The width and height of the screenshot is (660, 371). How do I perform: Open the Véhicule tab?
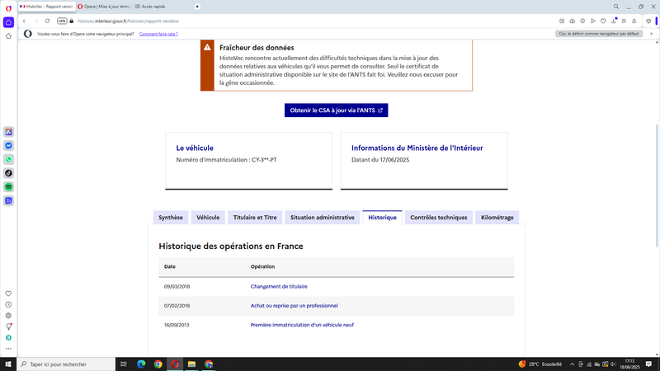(208, 218)
